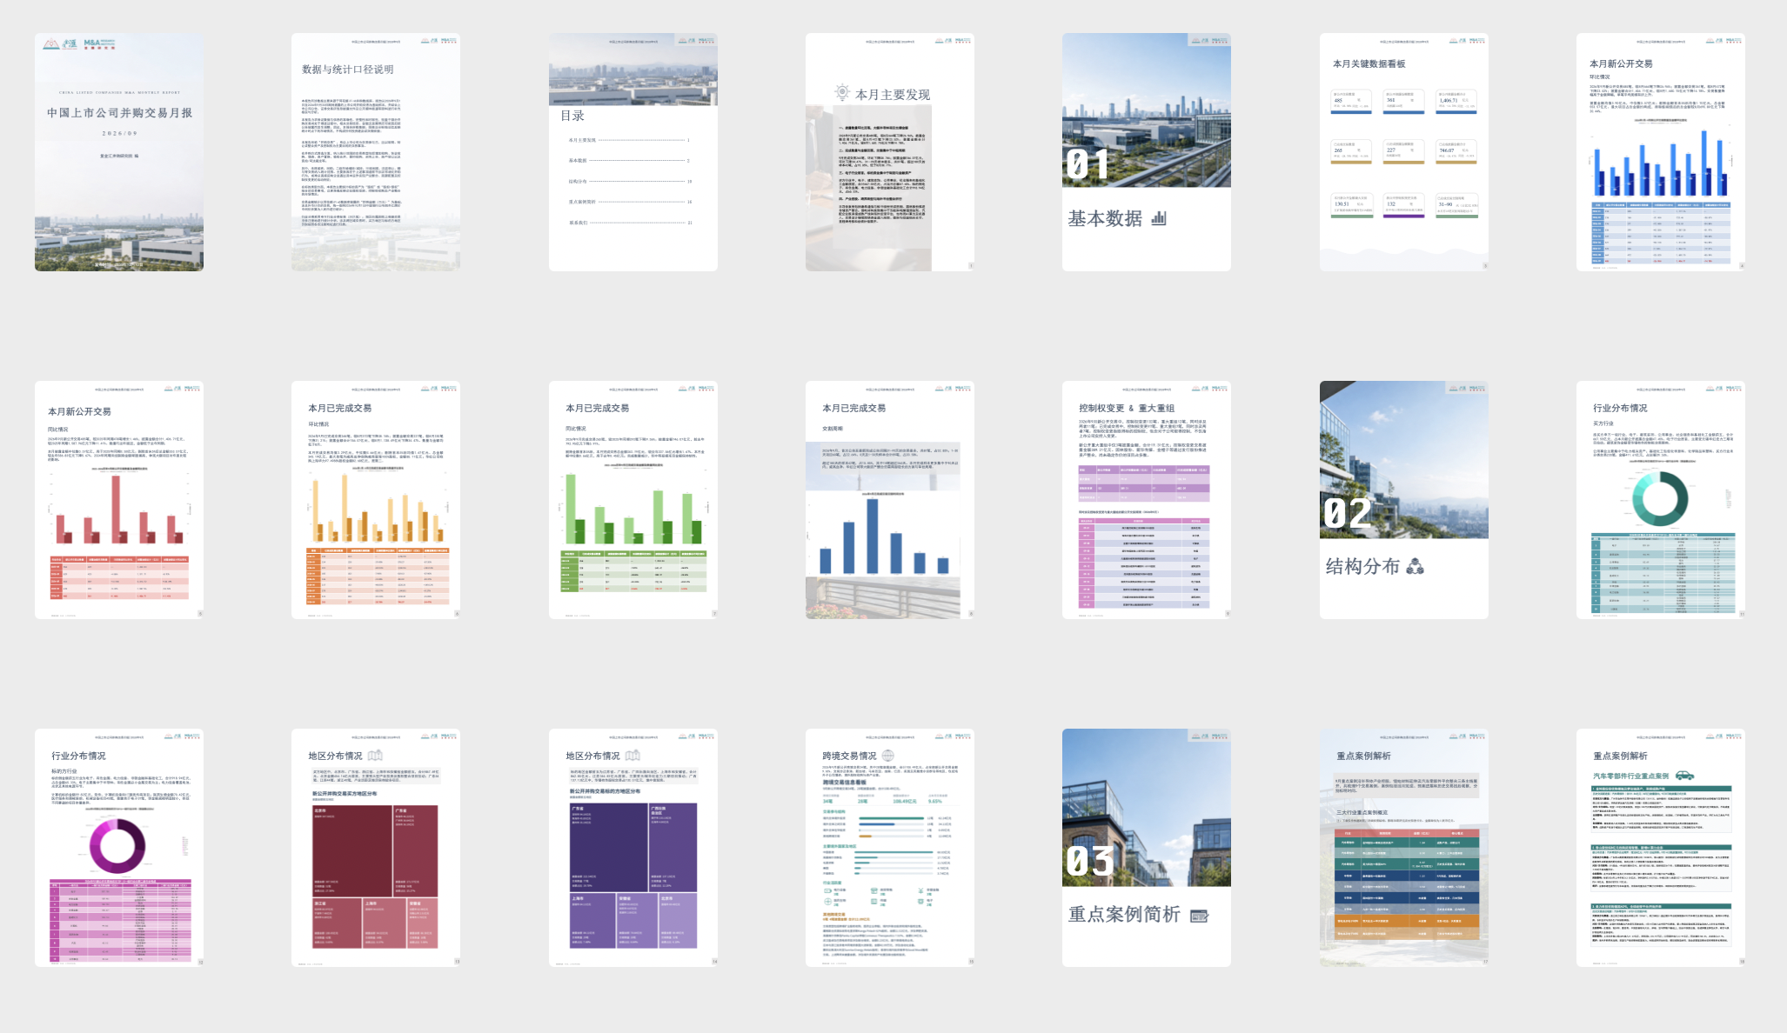Viewport: 1787px width, 1033px height.
Task: Click the 130.51 card on the data dashboard
Action: (1351, 205)
